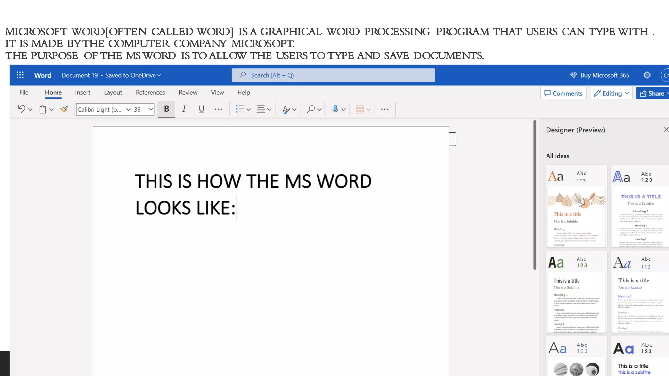Select the design idea with grey circles
669x376 pixels.
576,356
